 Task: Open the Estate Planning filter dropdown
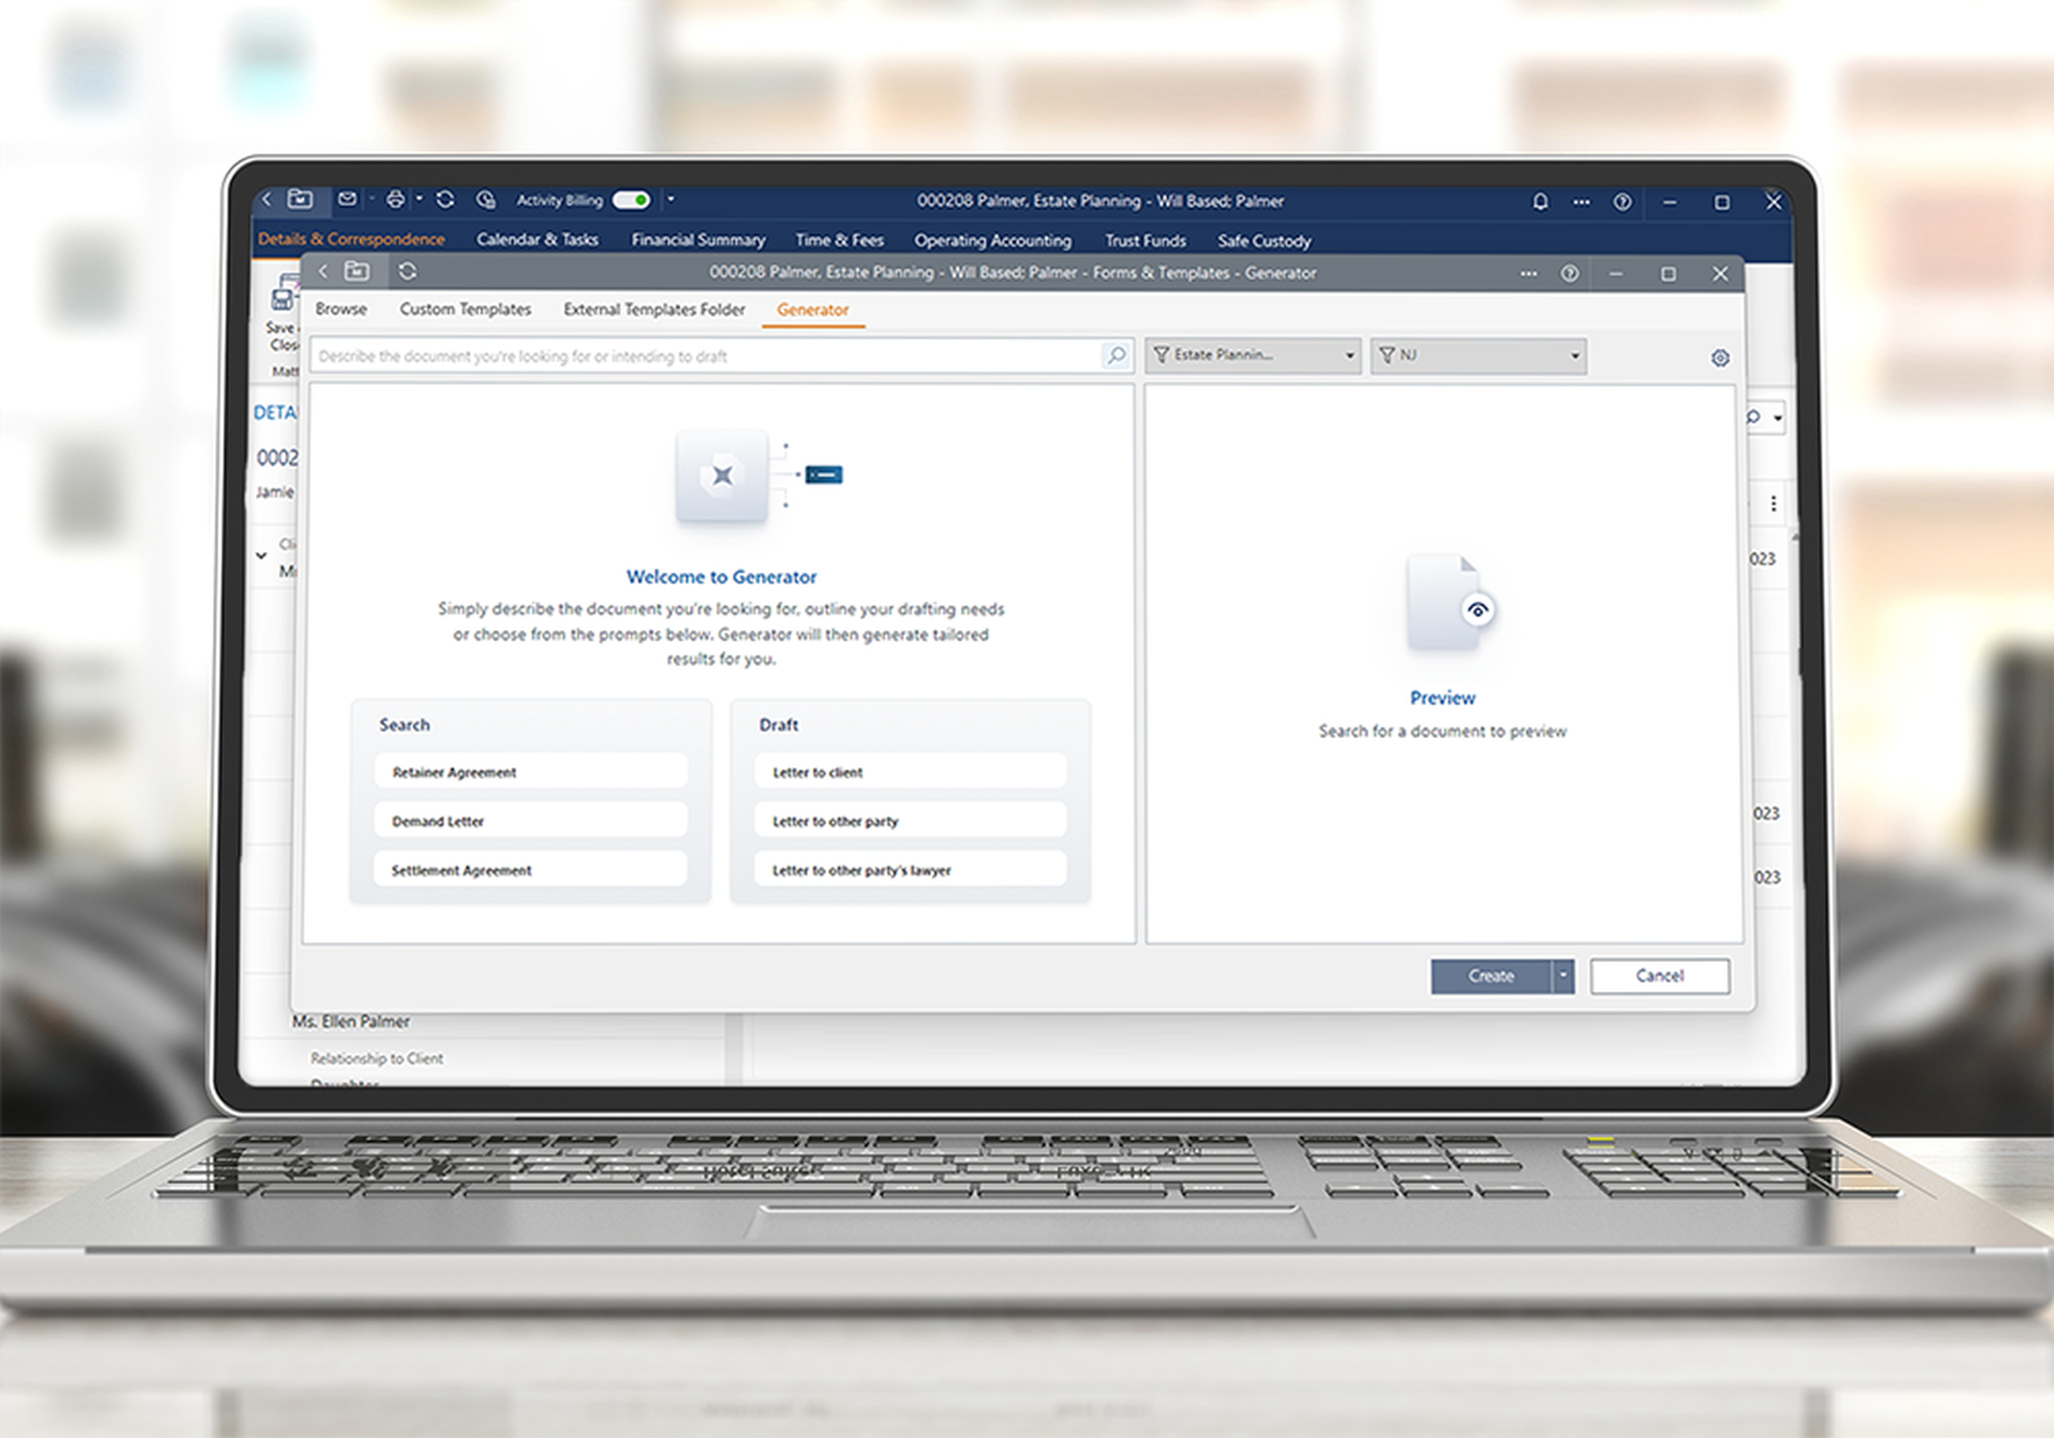point(1252,355)
